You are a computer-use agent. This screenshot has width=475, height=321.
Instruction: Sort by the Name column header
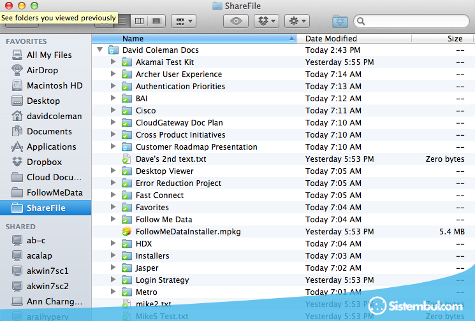point(194,38)
